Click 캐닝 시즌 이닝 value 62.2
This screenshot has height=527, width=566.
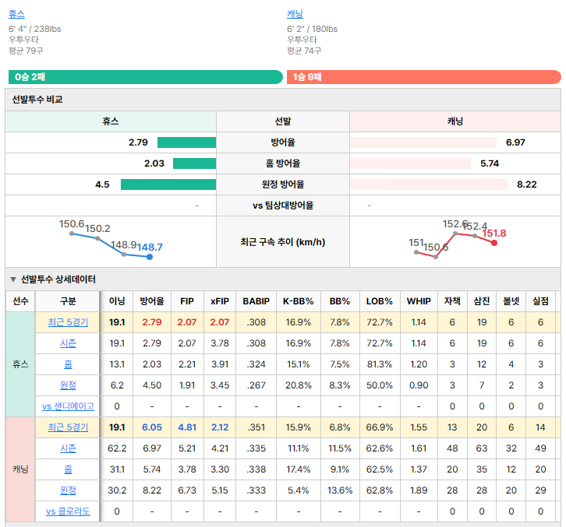[117, 448]
